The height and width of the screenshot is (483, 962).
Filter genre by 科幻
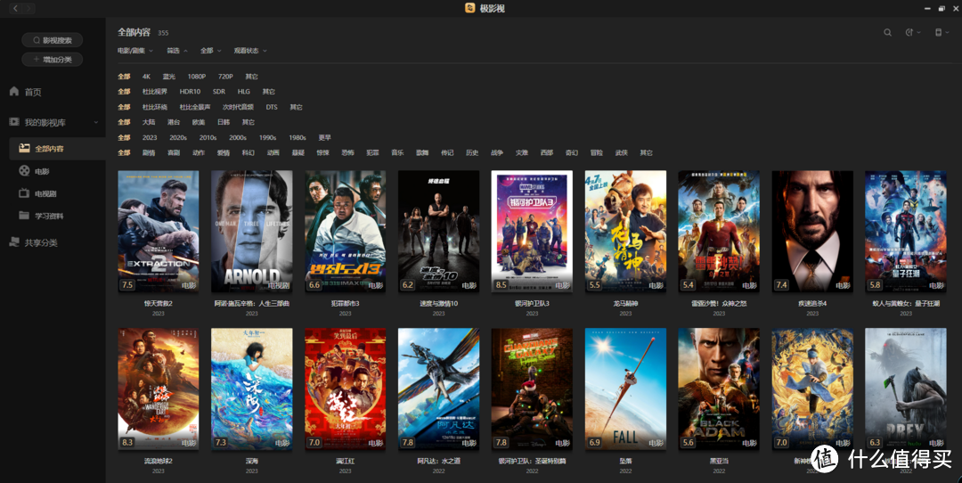click(x=248, y=152)
